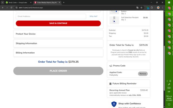
Task: Maximize the Chrome window
Action: click(x=157, y=2)
